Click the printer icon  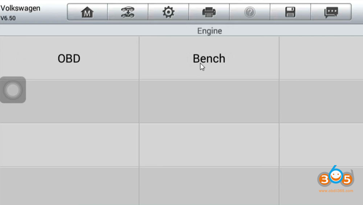pyautogui.click(x=209, y=12)
